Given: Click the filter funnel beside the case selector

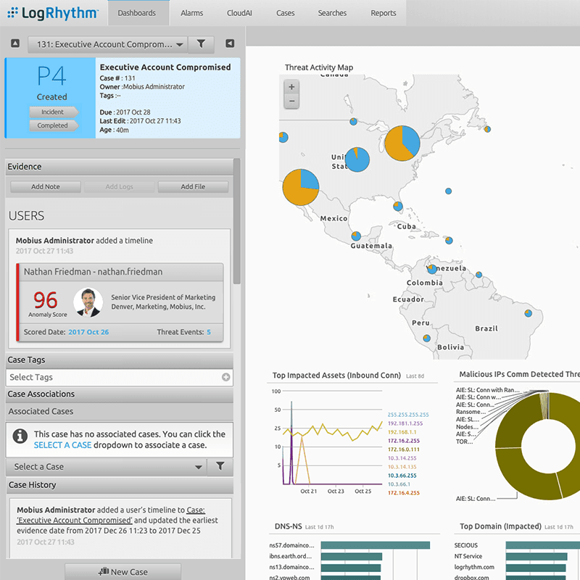Looking at the screenshot, I should tap(201, 44).
